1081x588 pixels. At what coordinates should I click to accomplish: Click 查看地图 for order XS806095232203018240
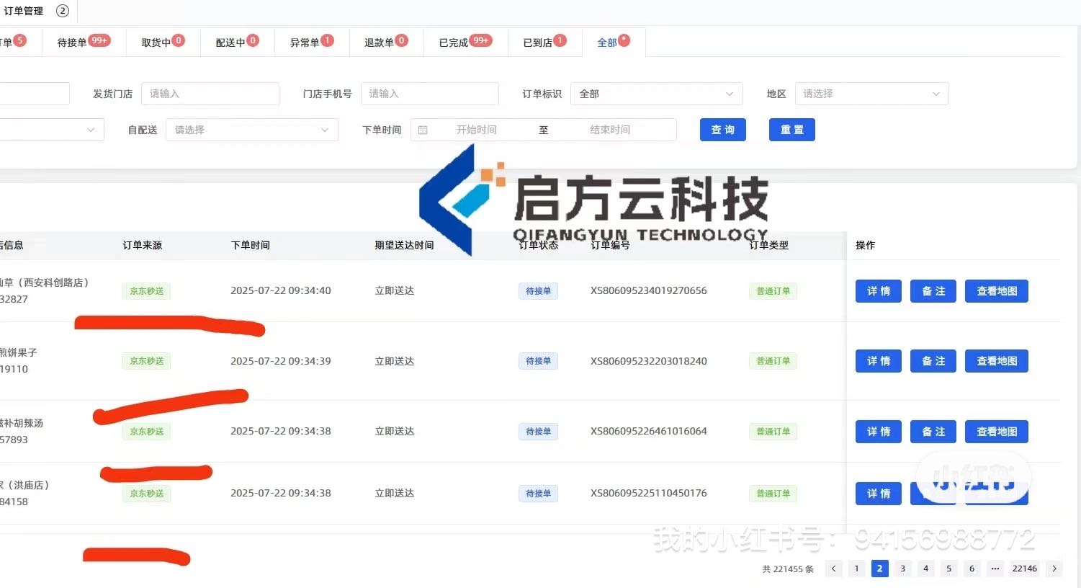click(x=997, y=361)
